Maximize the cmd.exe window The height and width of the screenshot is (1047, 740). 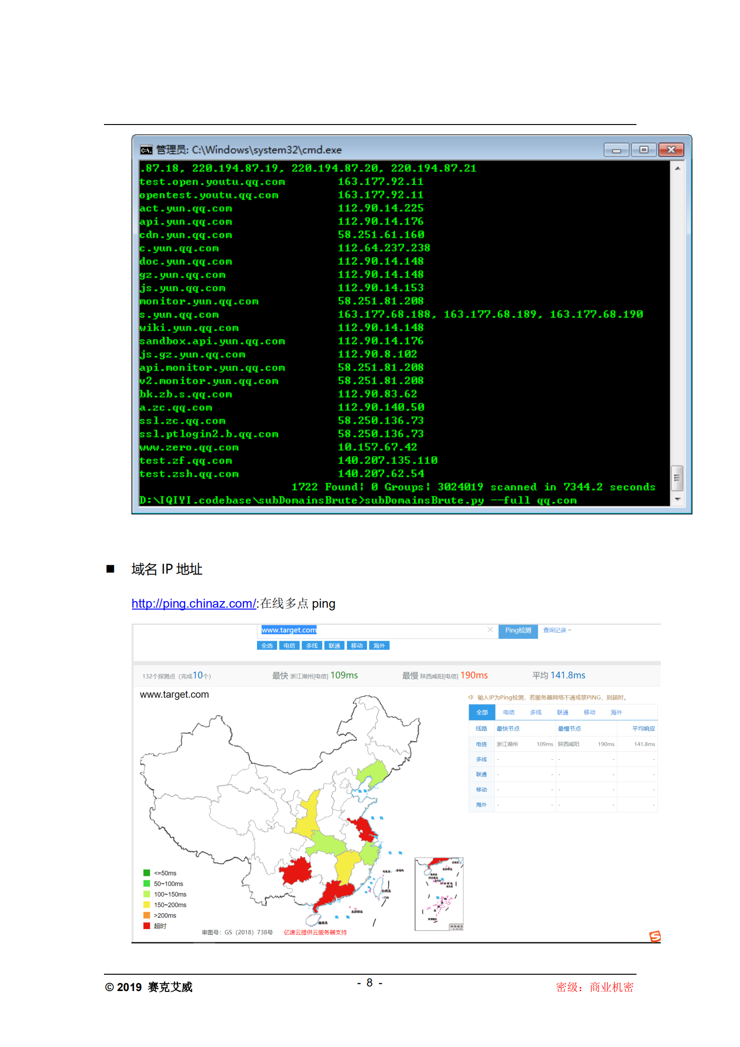643,150
